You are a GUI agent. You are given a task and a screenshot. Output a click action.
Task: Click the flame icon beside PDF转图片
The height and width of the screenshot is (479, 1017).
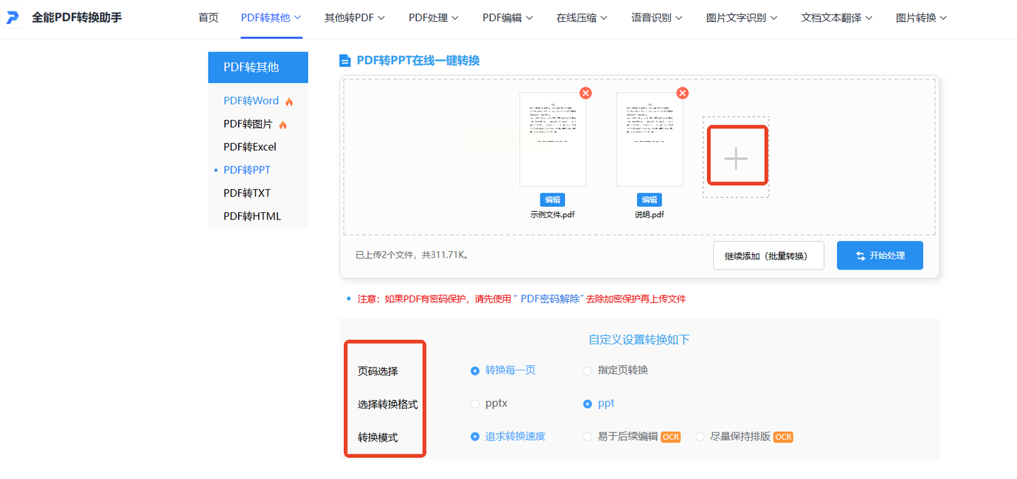point(282,125)
